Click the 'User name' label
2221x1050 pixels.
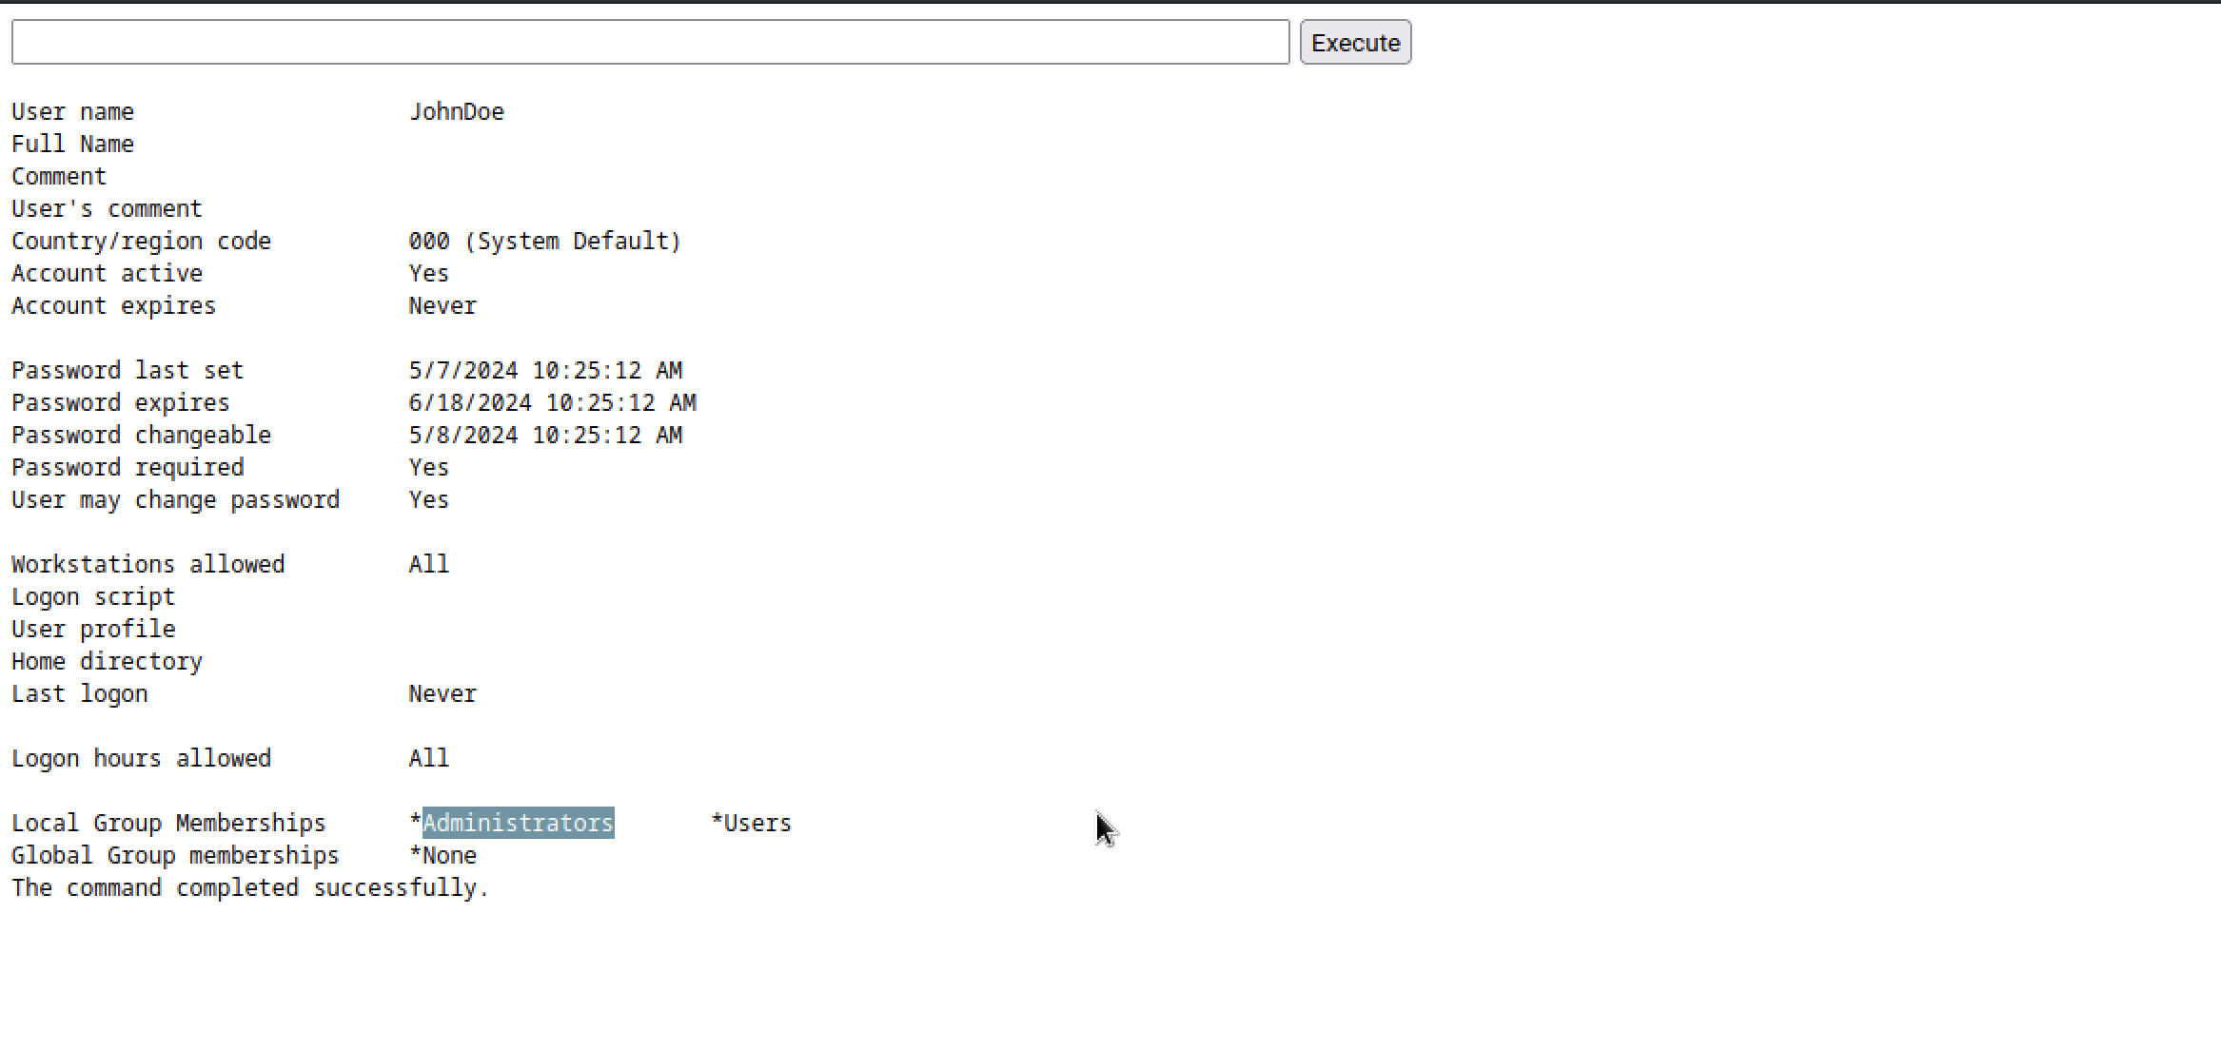tap(73, 111)
